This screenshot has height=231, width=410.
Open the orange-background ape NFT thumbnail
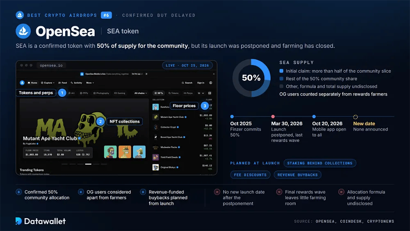[125, 152]
